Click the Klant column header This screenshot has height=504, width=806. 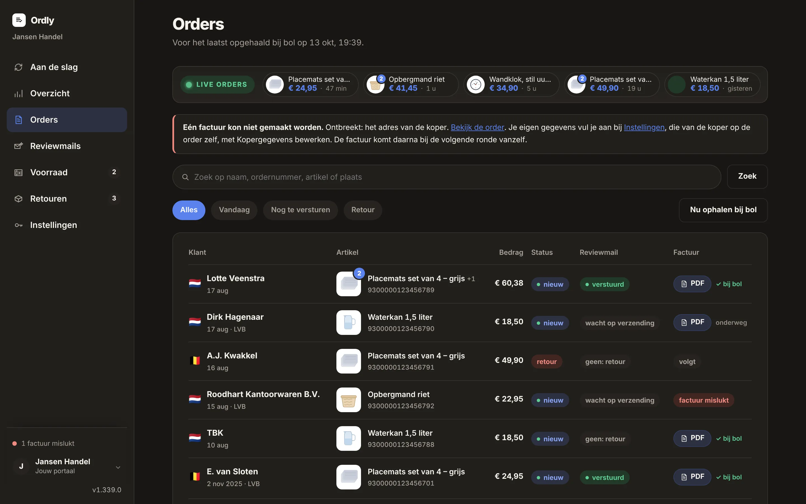[197, 252]
